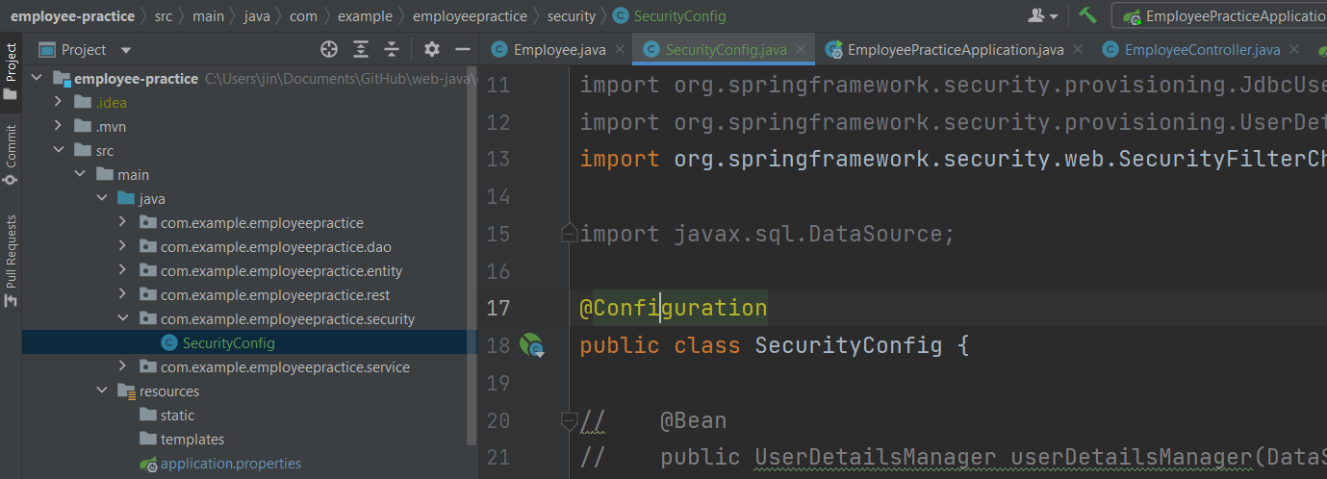Image resolution: width=1327 pixels, height=479 pixels.
Task: Click the main breadcrumb
Action: point(206,15)
